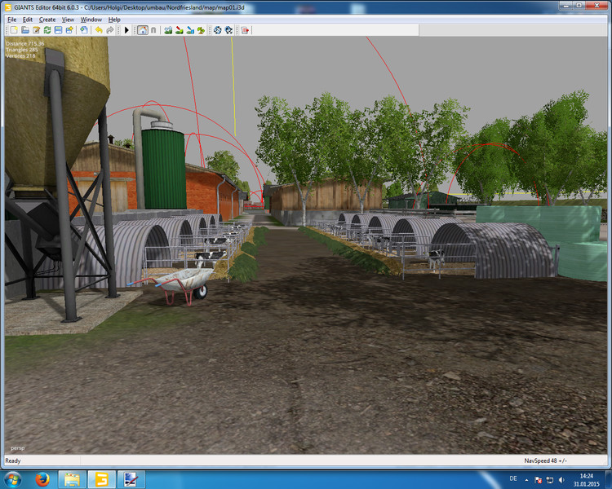Screen dimensions: 612x489
Task: Open Firefox from the taskbar
Action: point(42,478)
